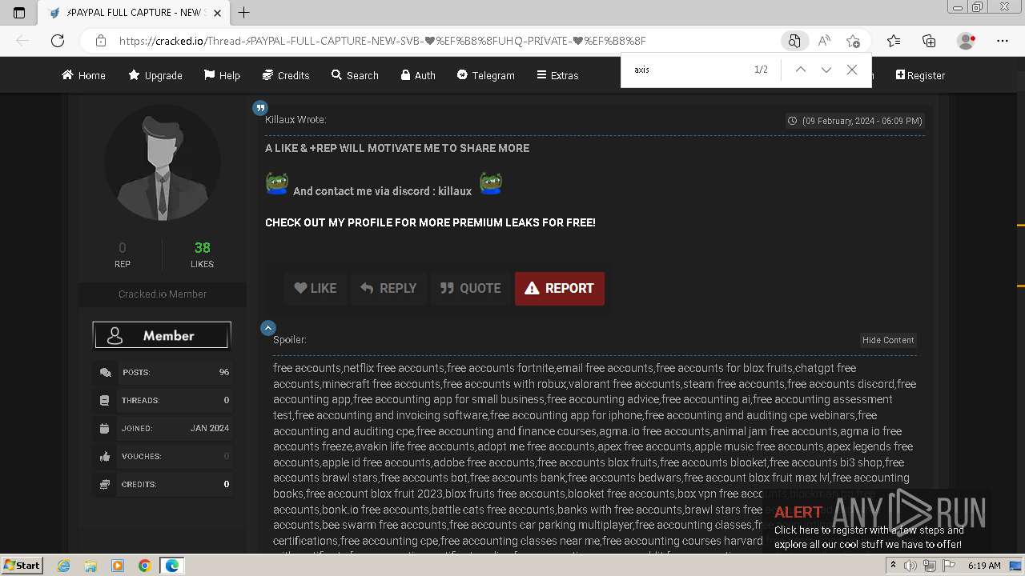This screenshot has height=576, width=1025.
Task: Add this page to favorites
Action: (x=853, y=41)
